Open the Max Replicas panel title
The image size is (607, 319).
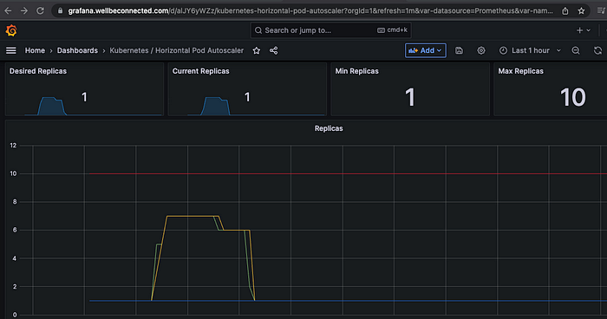[x=520, y=71]
